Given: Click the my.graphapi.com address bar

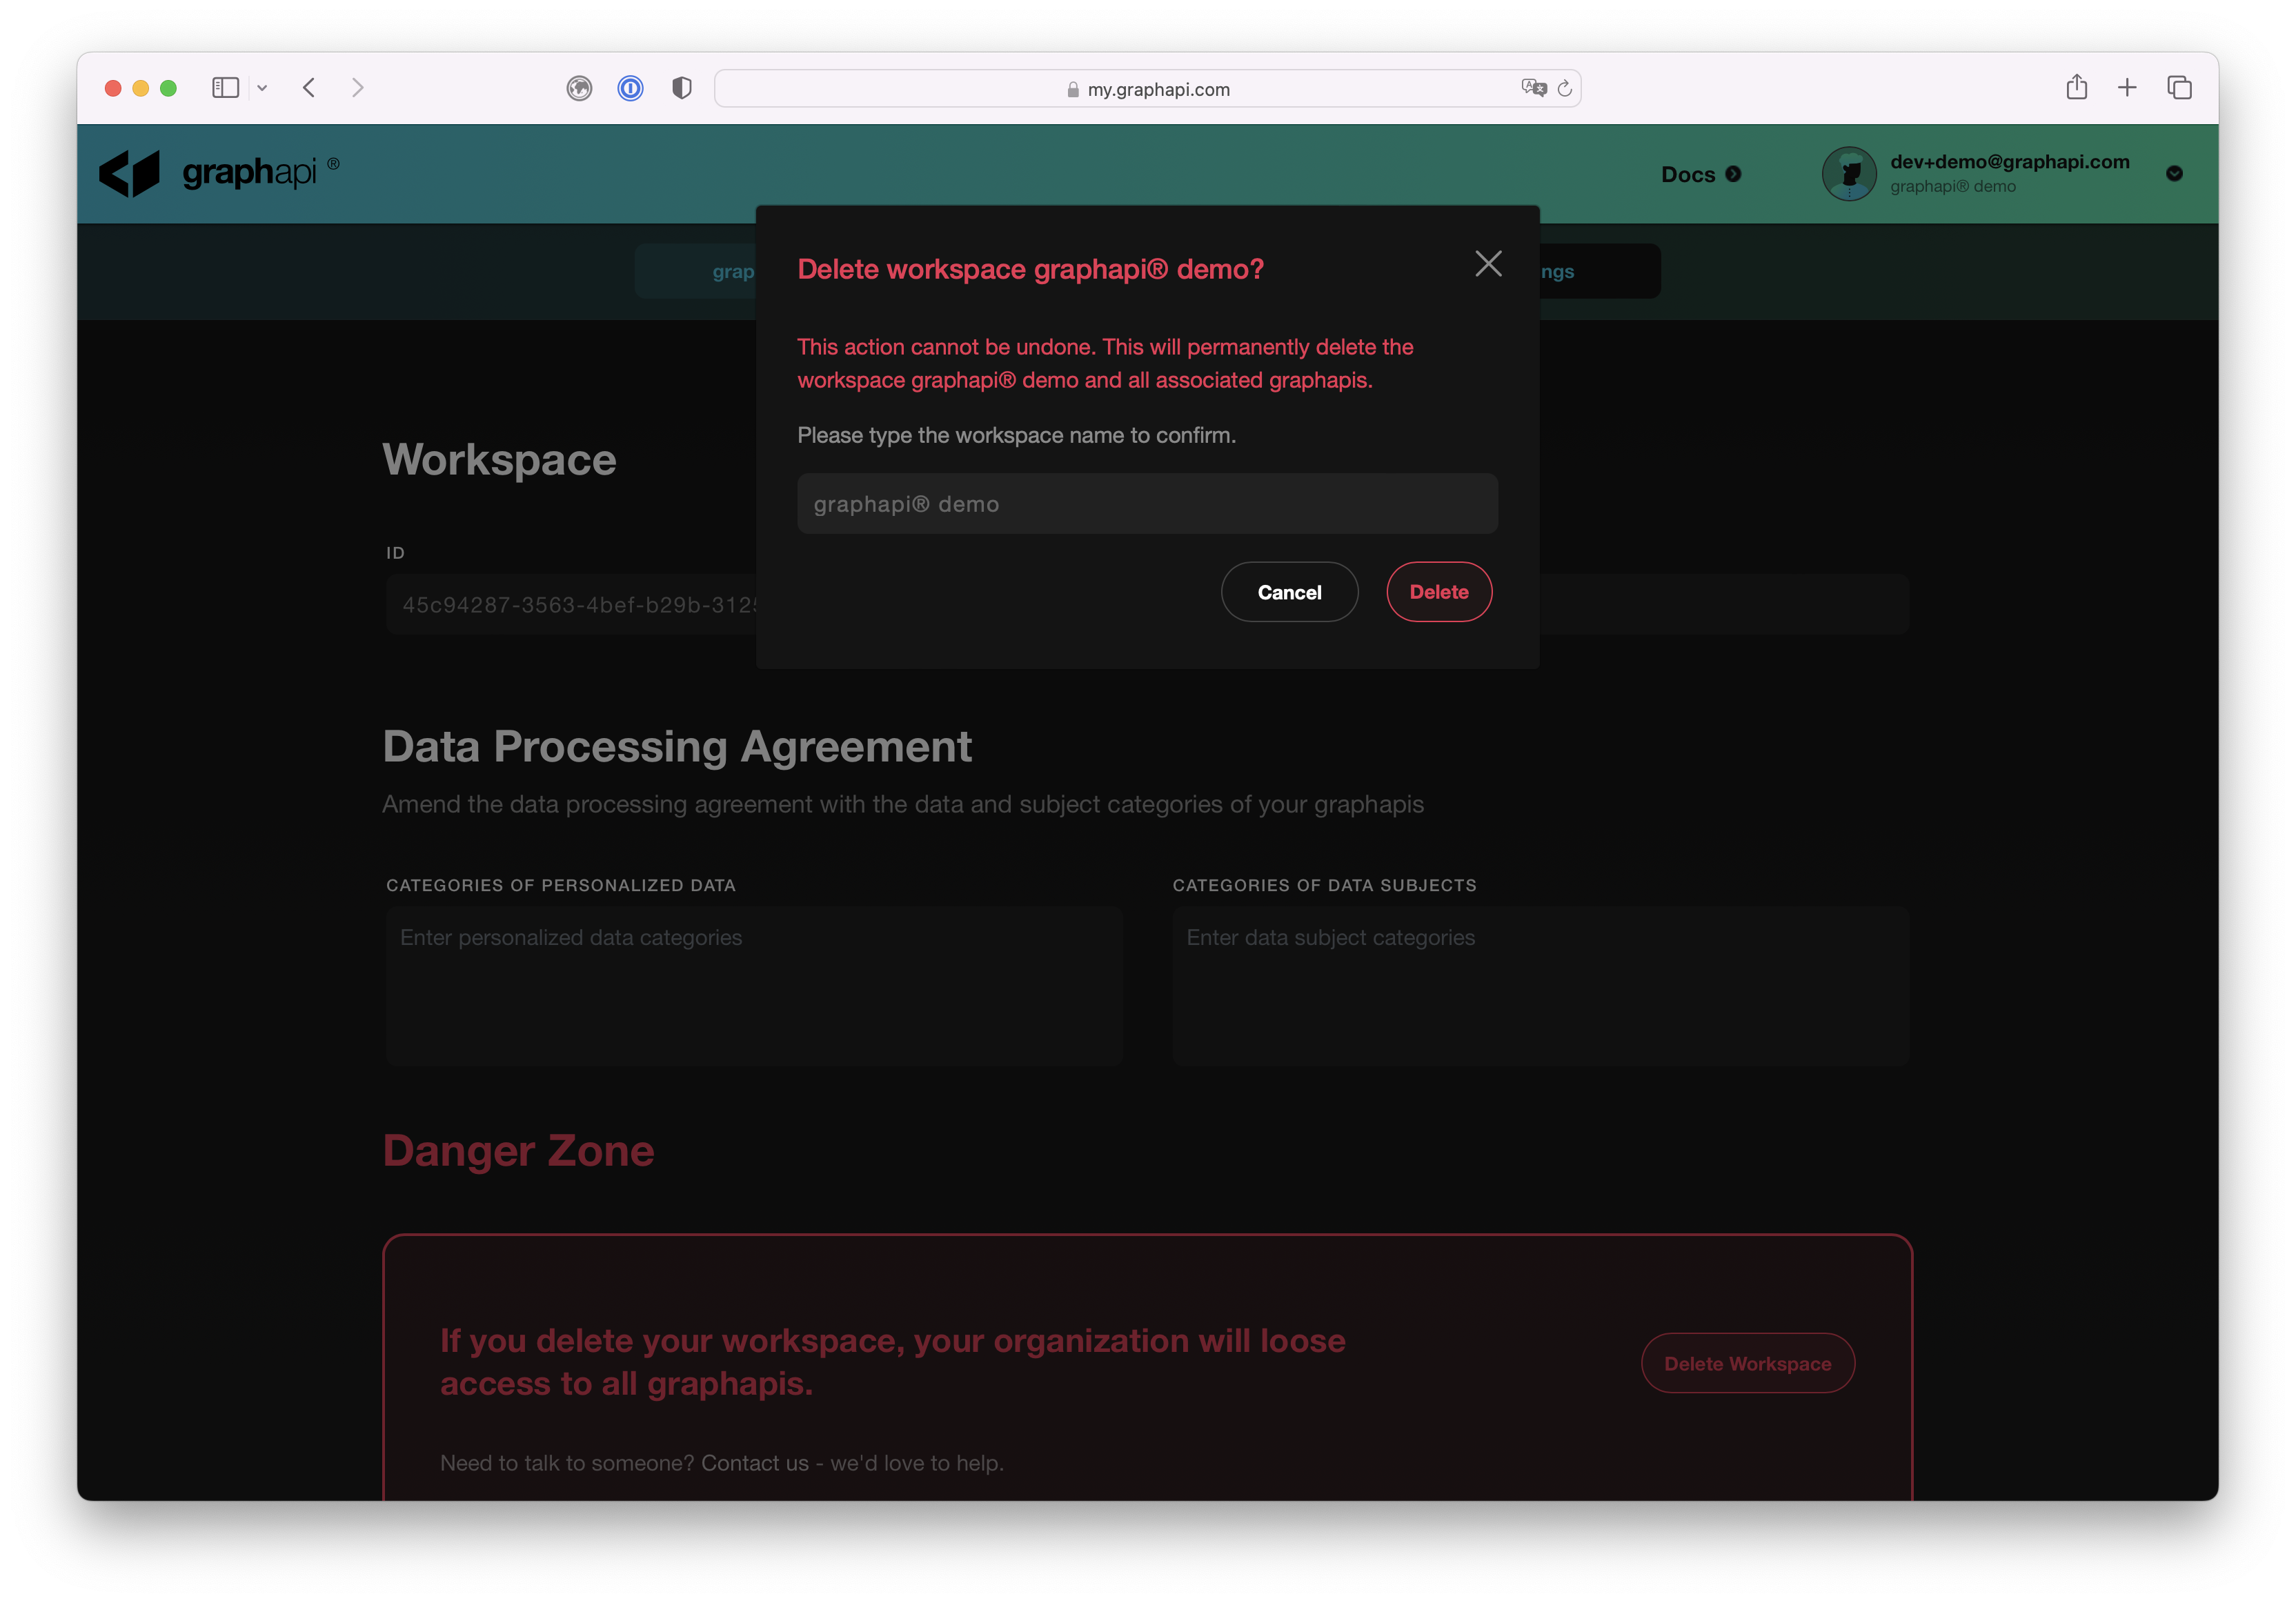Looking at the screenshot, I should coord(1147,89).
